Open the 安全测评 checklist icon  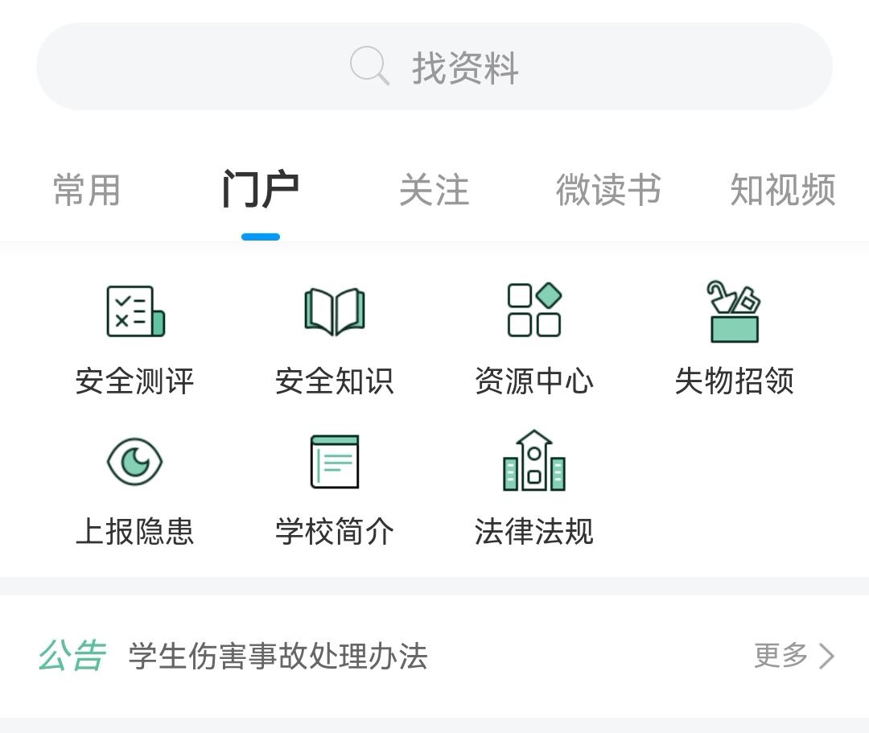pyautogui.click(x=135, y=311)
